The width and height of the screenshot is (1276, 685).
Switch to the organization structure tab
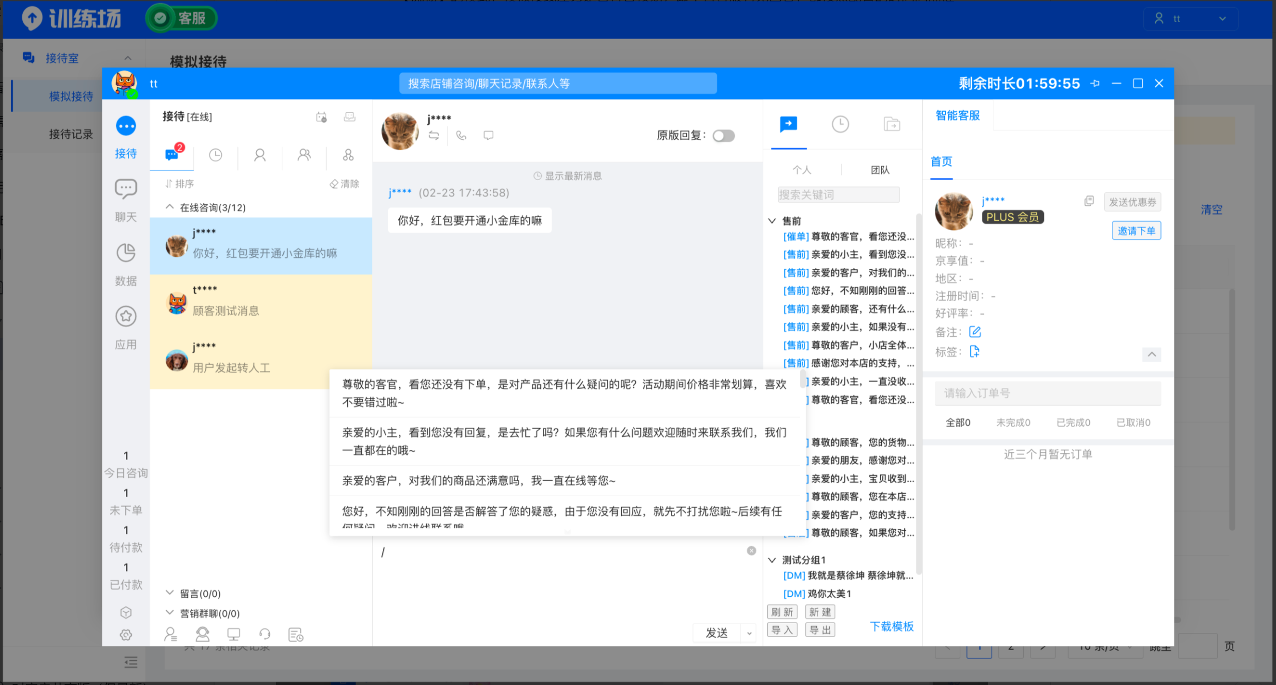click(348, 155)
